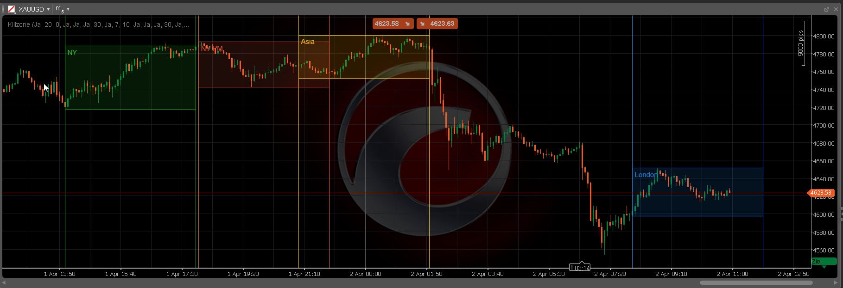Click the current price marker 4623.58 on axis

coord(821,193)
